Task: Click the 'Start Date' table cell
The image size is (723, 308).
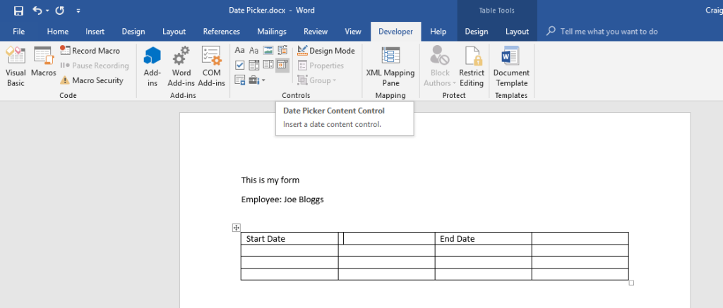Action: click(x=289, y=238)
